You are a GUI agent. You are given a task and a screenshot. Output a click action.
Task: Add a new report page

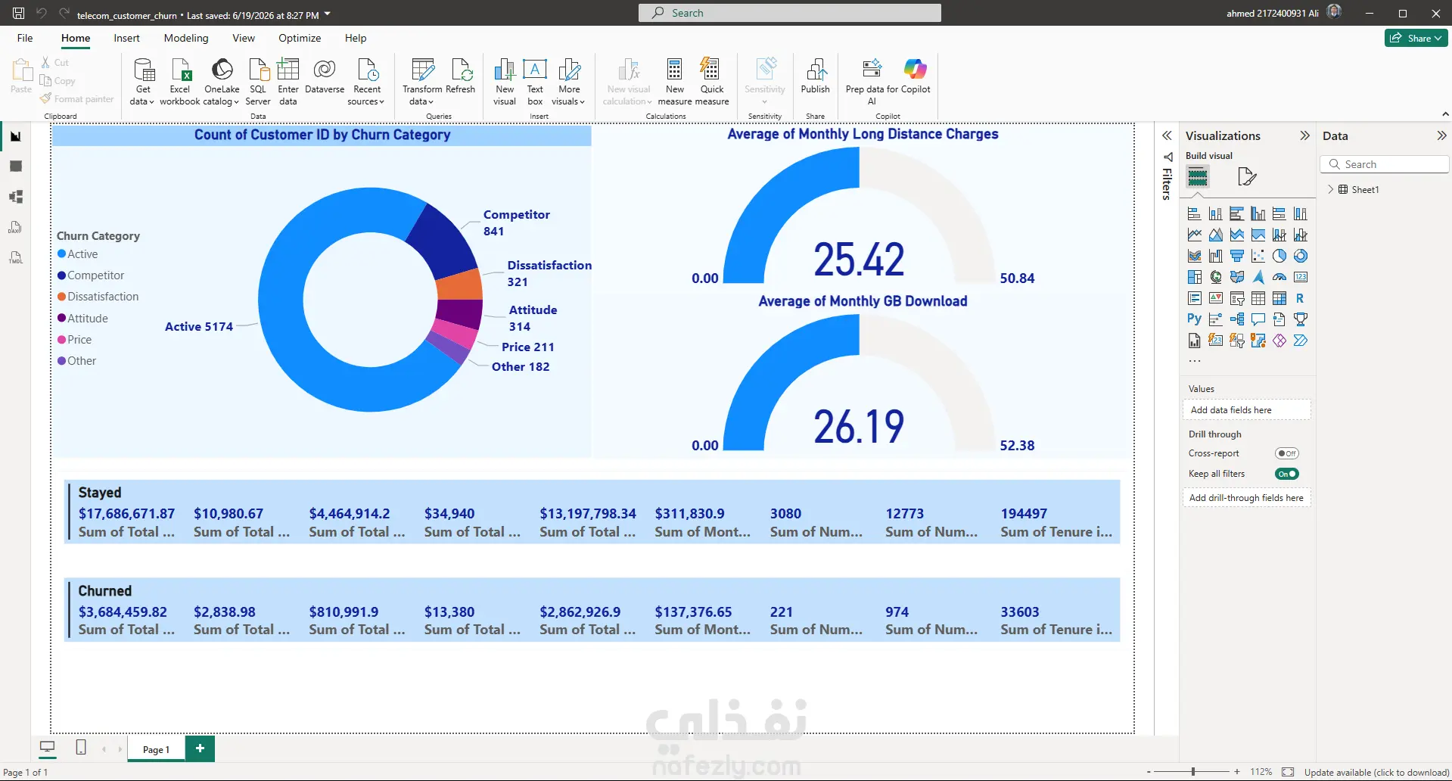tap(200, 748)
